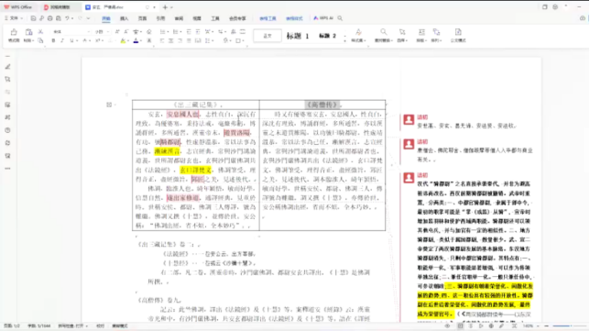Screen dimensions: 590x331
Task: Click the Print icon in quick access bar
Action: pyautogui.click(x=49, y=18)
